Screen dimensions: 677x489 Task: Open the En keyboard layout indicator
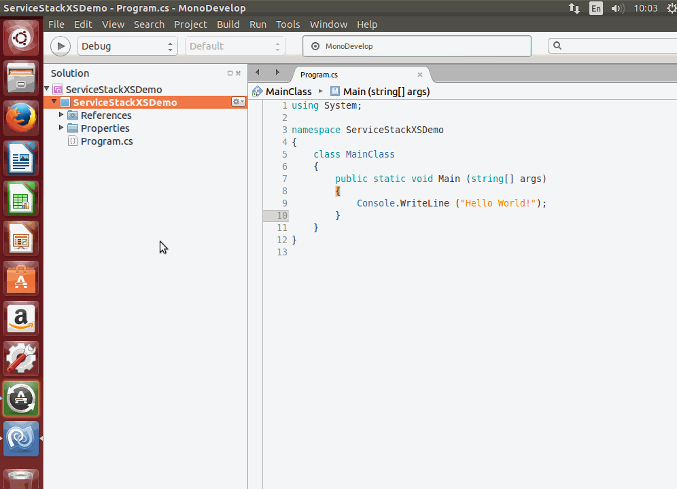click(596, 8)
